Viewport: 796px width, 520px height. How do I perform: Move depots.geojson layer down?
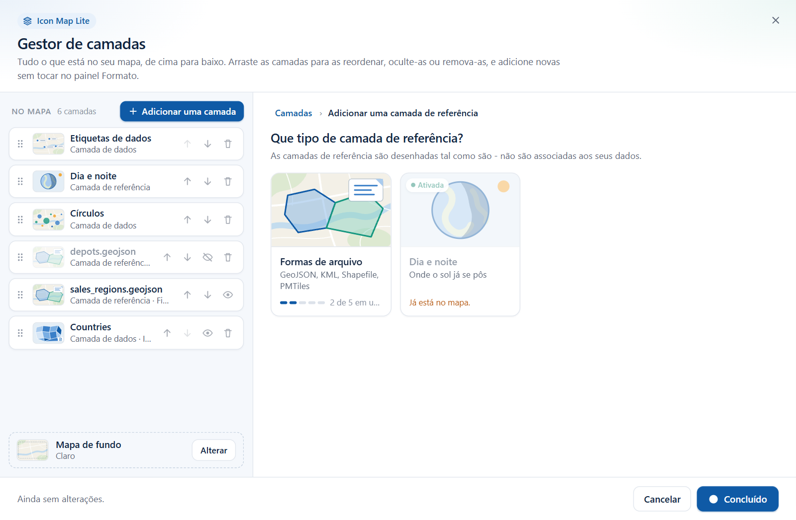click(188, 257)
